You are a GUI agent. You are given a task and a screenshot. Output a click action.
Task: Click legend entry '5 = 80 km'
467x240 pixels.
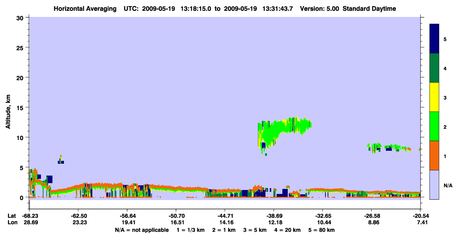pyautogui.click(x=321, y=230)
